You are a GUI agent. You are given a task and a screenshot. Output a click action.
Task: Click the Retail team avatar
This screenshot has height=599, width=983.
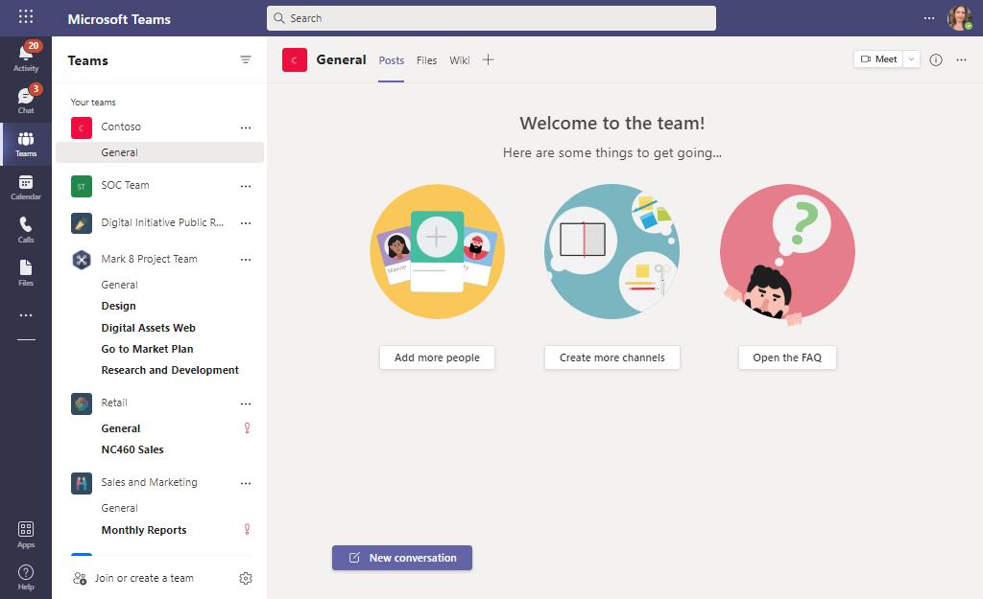[82, 404]
